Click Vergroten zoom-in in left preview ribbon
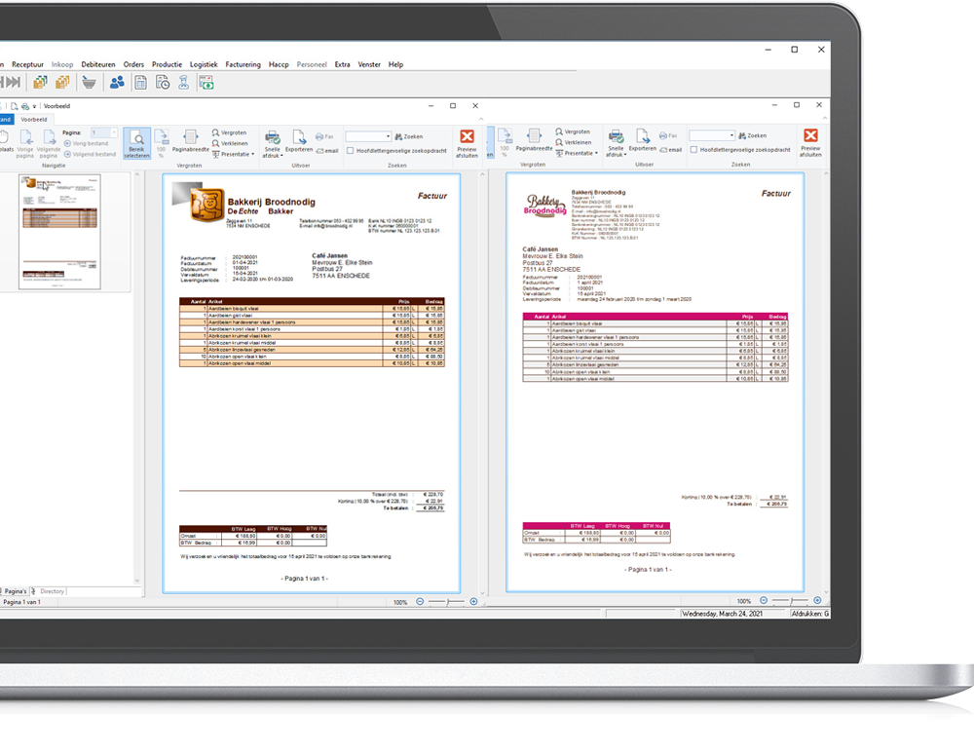 (229, 132)
